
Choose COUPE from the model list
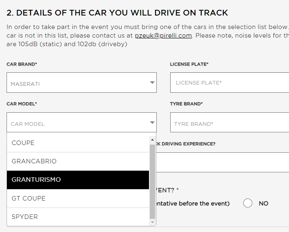78,143
